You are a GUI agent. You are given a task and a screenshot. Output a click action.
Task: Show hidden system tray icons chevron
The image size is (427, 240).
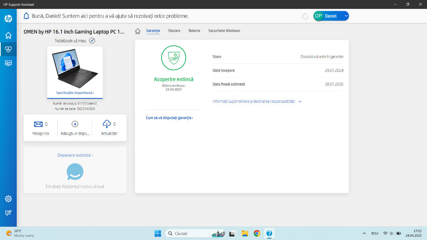tap(364, 234)
